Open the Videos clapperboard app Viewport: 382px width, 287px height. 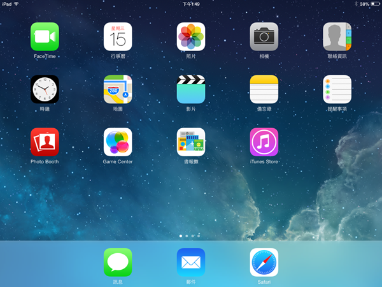click(191, 89)
